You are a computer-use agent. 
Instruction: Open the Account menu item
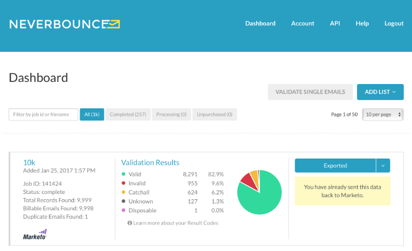[x=303, y=23]
